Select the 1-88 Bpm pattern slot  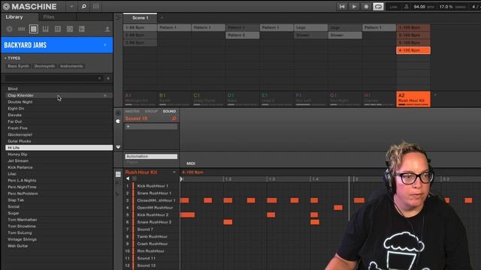[x=141, y=28]
